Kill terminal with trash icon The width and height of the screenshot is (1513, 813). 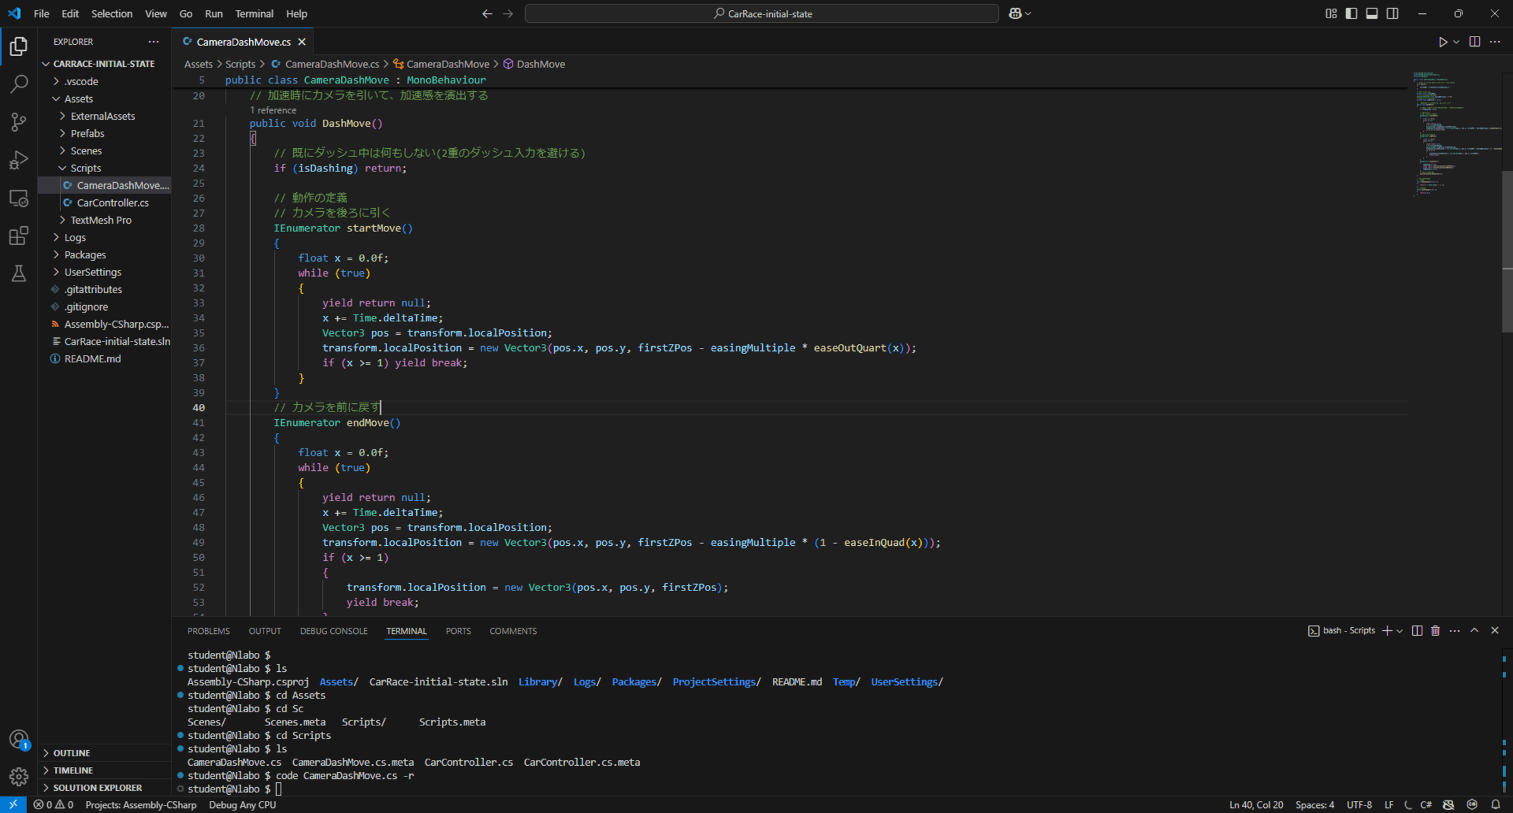pyautogui.click(x=1435, y=630)
